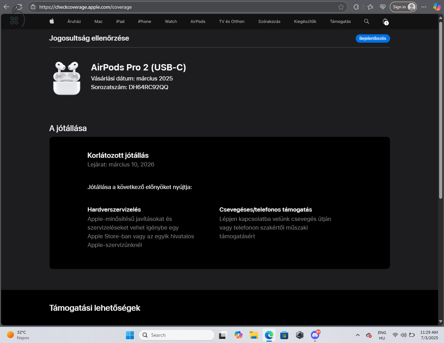Click the AirPods Pro 2 (USB-C) title
444x343 pixels.
pyautogui.click(x=138, y=67)
